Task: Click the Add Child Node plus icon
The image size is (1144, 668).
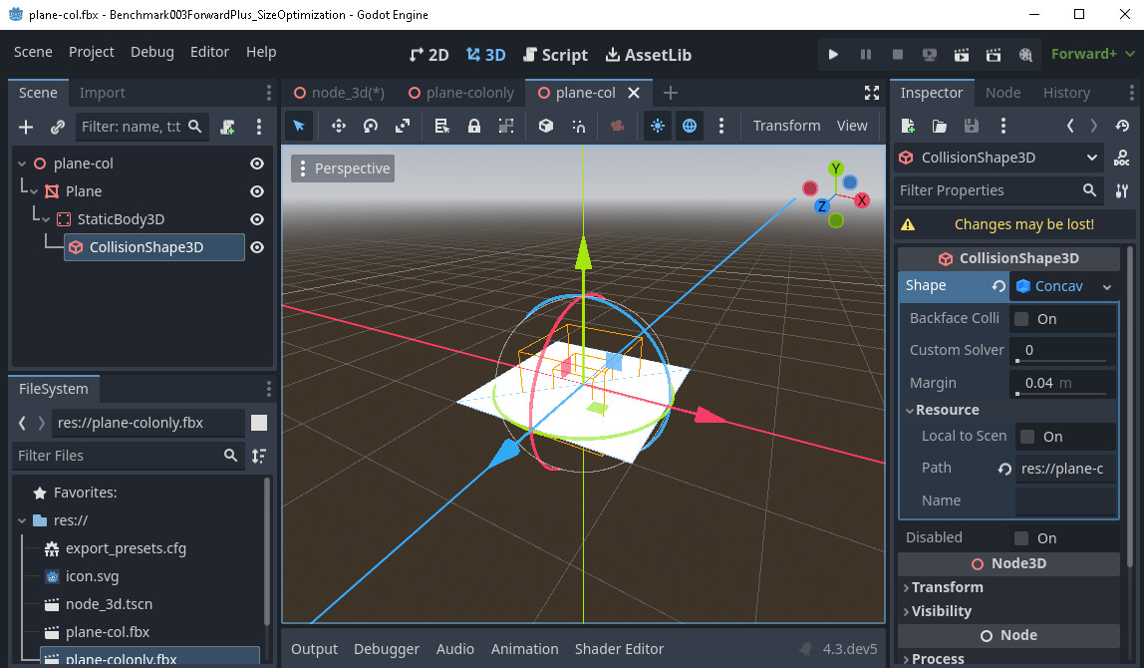Action: click(x=25, y=126)
